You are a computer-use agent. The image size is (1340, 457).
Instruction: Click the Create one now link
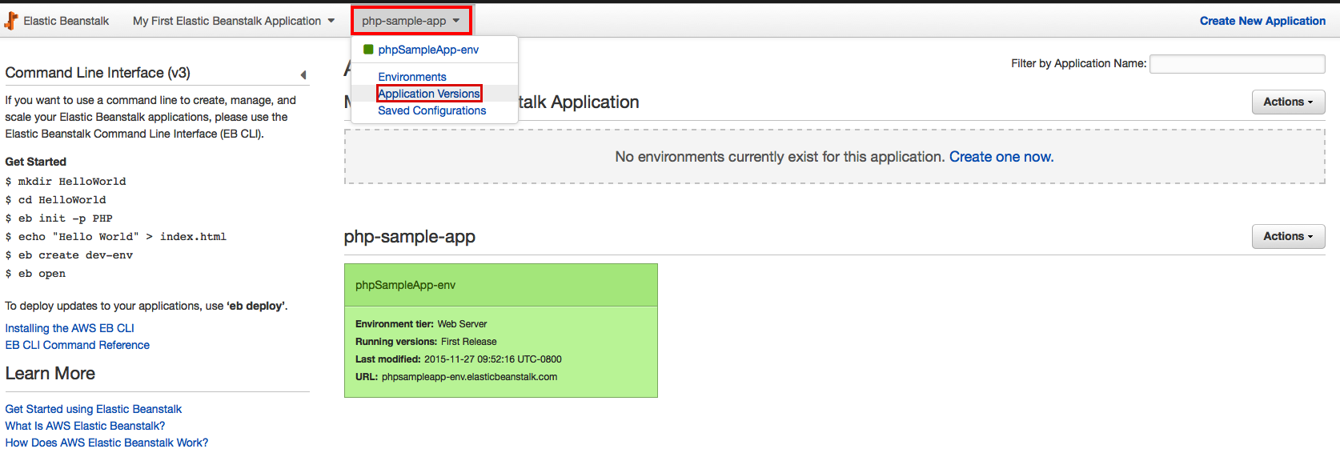[1001, 157]
